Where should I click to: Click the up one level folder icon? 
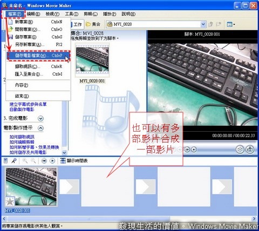(211, 24)
